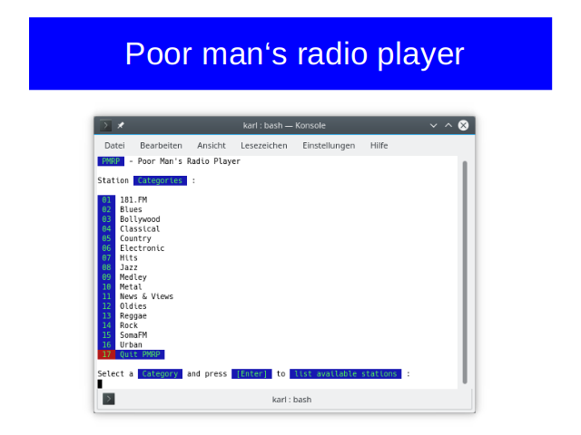Viewport: 581px width, 435px height.
Task: Open the Ansicht menu
Action: (212, 145)
